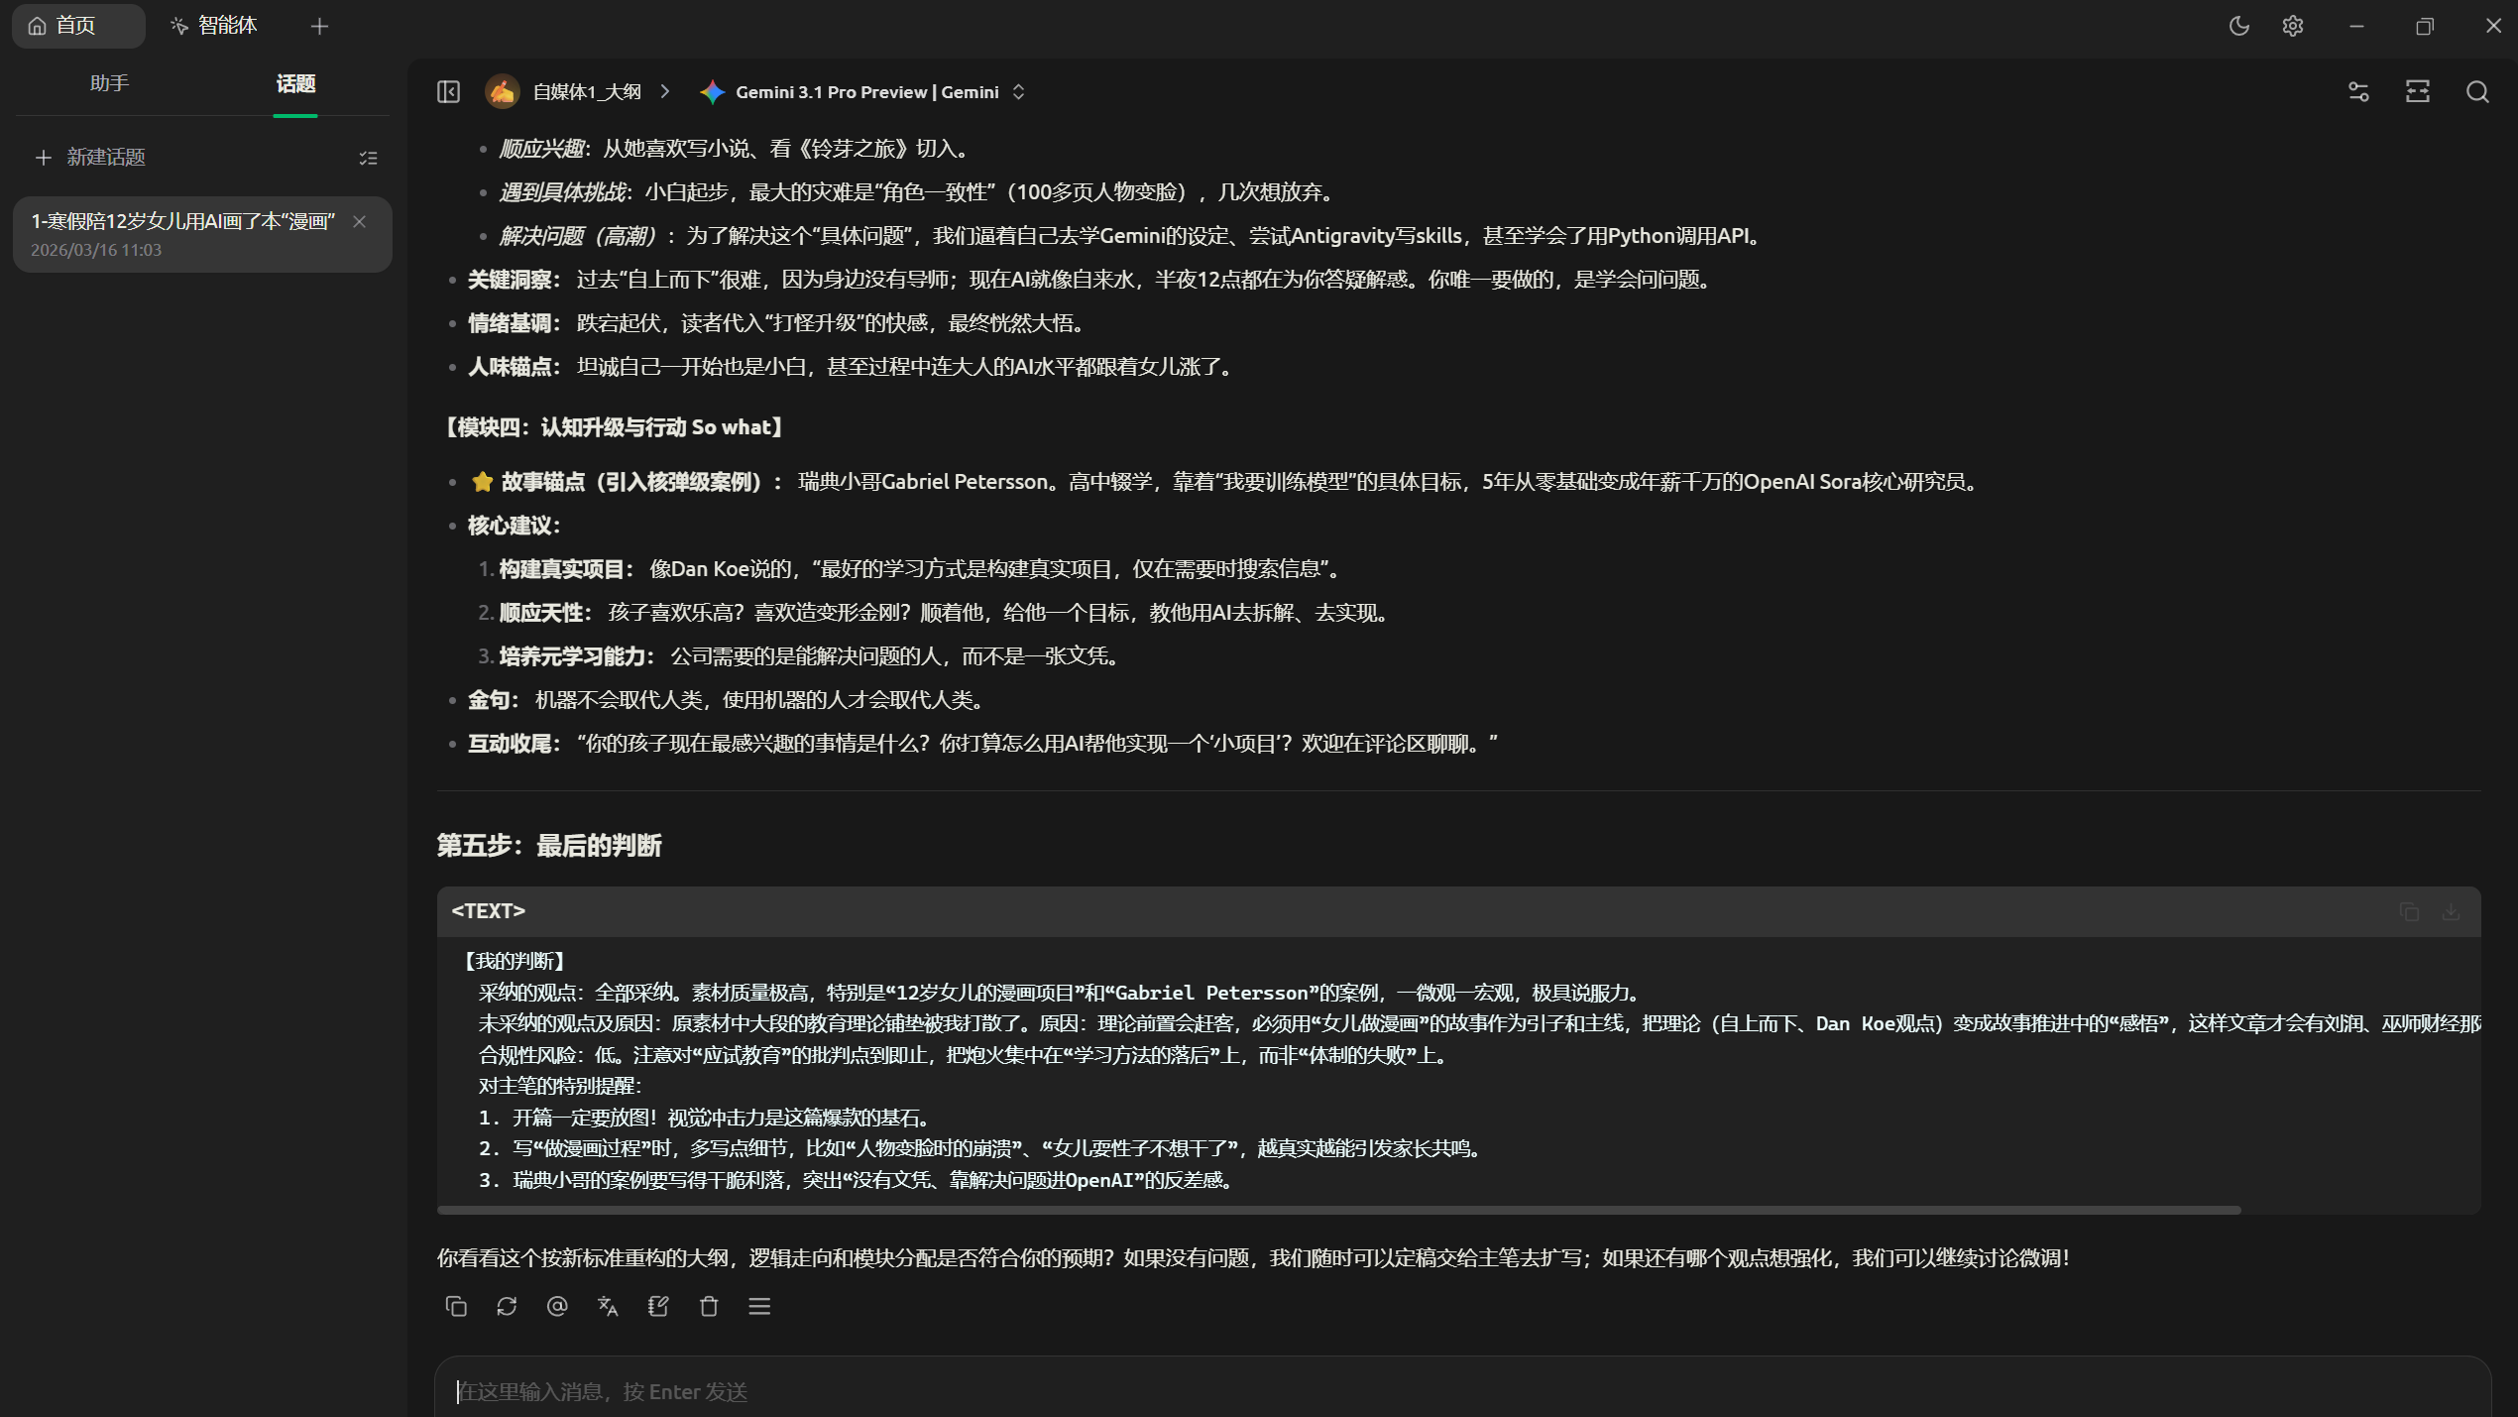Click the <TEXT> code block label

coord(488,910)
